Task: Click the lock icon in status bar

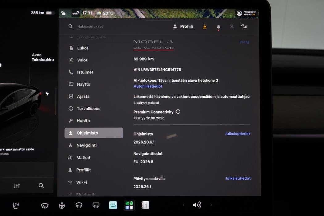Action: [x=64, y=13]
